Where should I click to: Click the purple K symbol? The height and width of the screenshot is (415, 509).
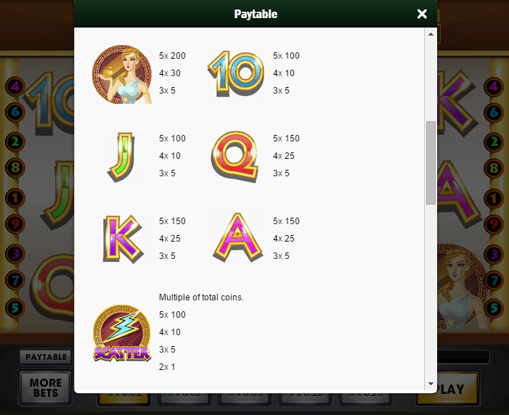click(123, 239)
